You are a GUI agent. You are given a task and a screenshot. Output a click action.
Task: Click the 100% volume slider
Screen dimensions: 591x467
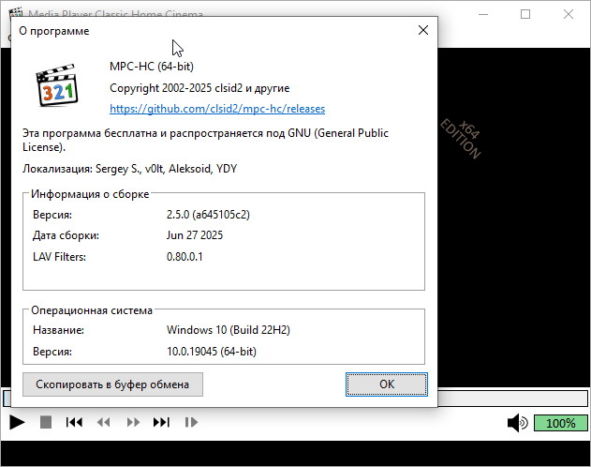[561, 423]
